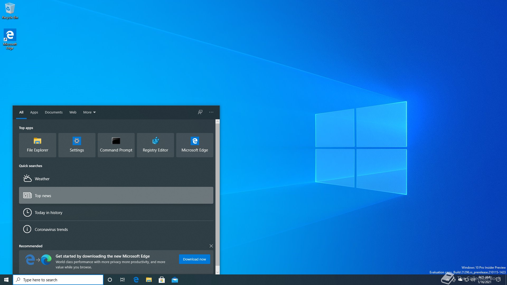Select the Top news quick search
507x285 pixels.
point(116,196)
